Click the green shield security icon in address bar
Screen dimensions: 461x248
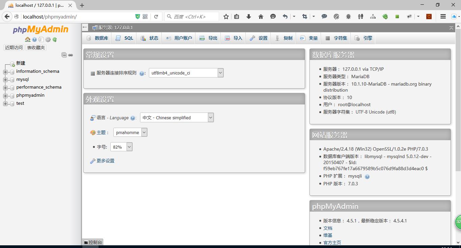[137, 17]
